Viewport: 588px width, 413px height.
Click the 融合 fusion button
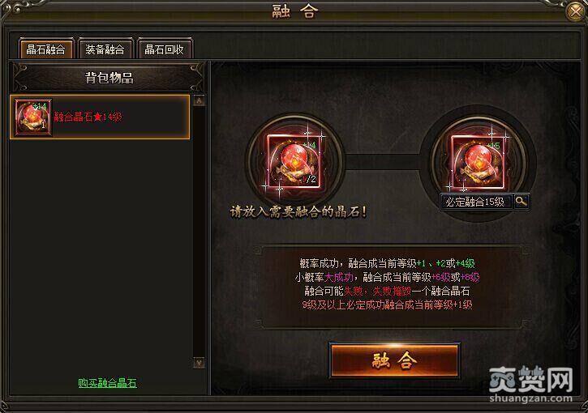(x=394, y=360)
